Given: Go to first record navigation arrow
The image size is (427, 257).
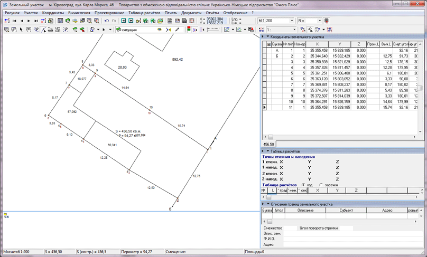Looking at the screenshot, I should click(15, 21).
